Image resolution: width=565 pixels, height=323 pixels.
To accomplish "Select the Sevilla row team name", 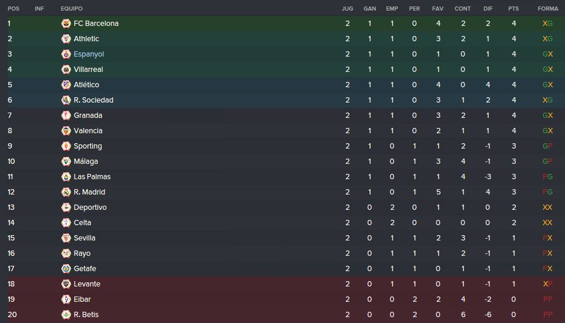I will tap(84, 238).
